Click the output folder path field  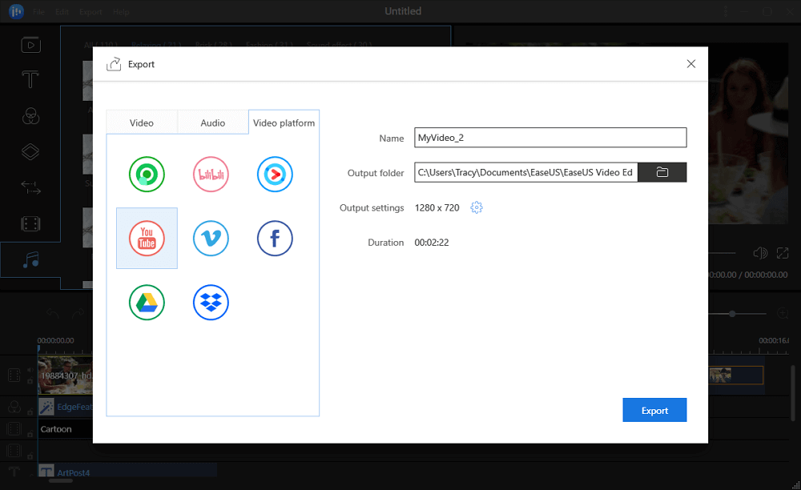coord(525,172)
